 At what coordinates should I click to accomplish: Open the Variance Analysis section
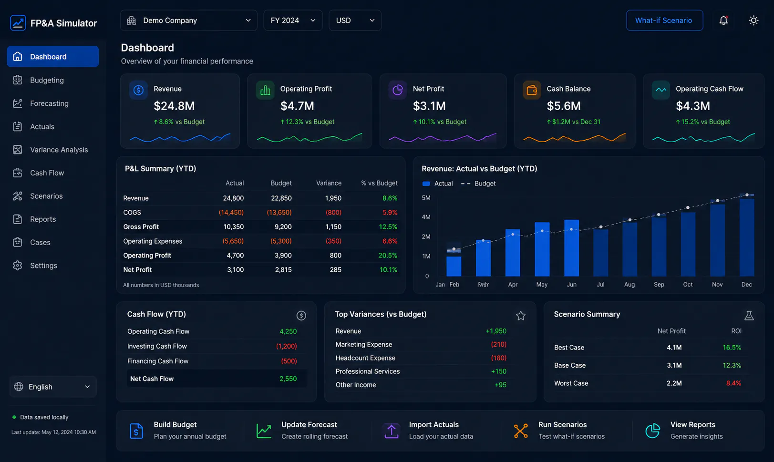(x=53, y=150)
